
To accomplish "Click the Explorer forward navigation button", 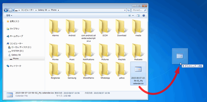I will coord(10,10).
